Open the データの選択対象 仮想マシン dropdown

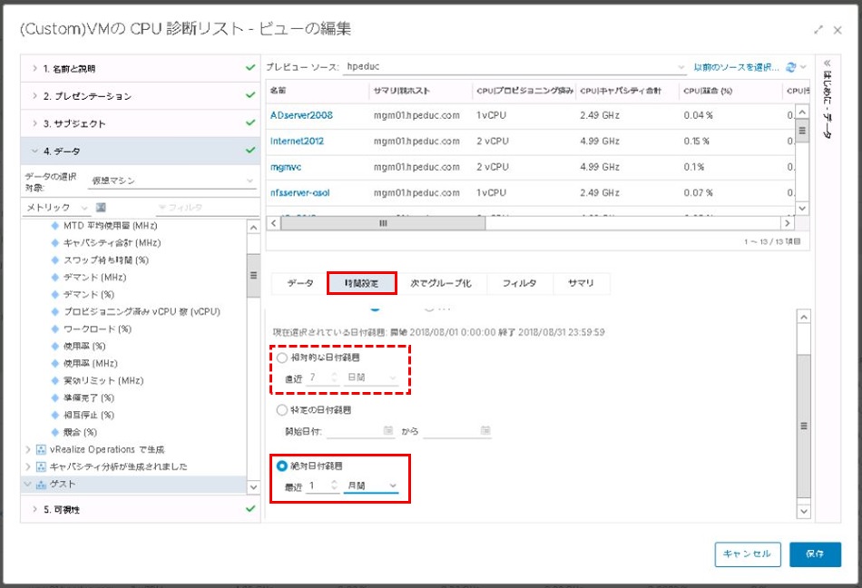pos(172,181)
